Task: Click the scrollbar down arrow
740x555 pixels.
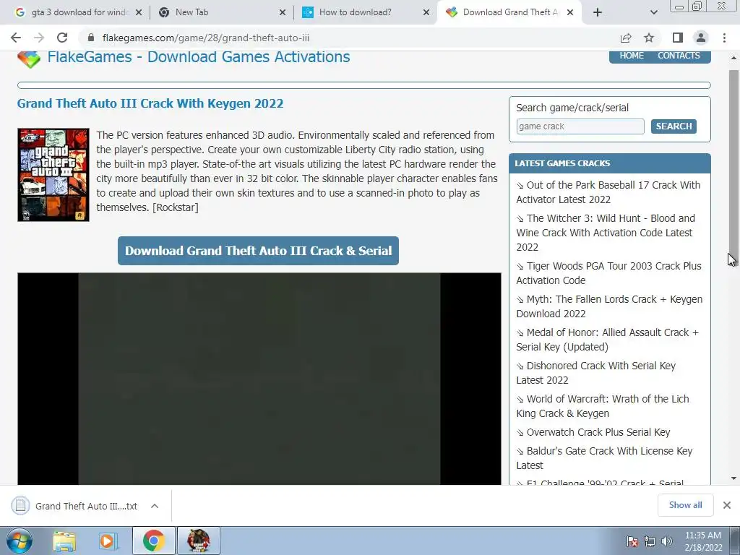Action: tap(733, 478)
